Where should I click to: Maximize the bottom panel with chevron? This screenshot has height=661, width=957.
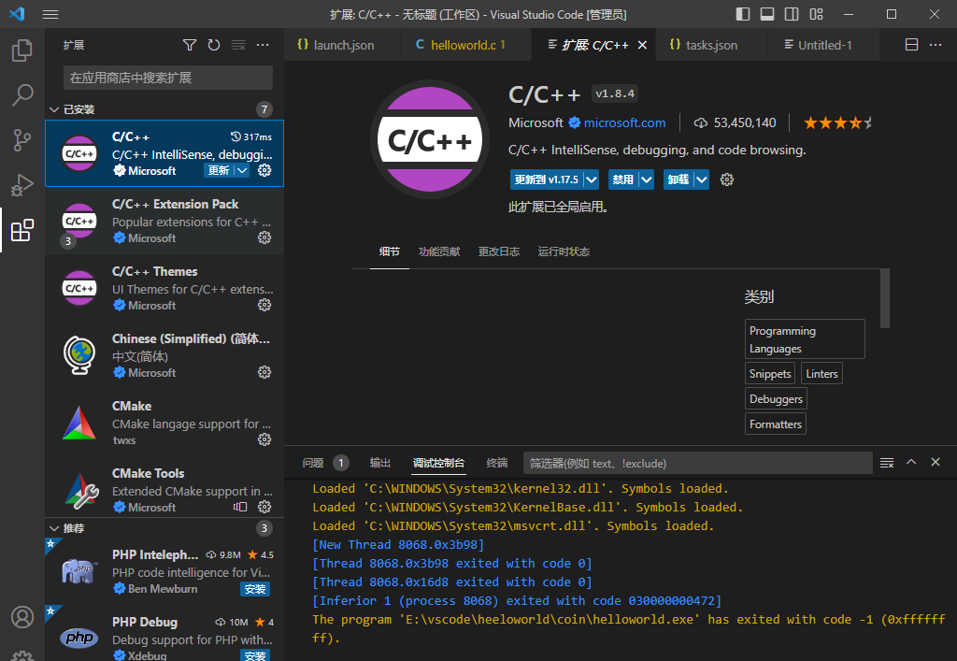pos(910,462)
